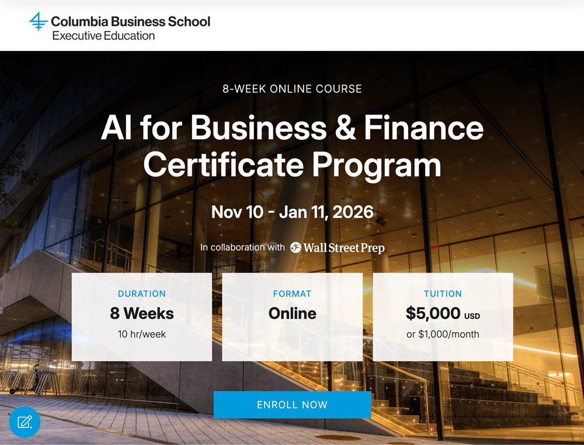Click the program title headline

pos(292,146)
